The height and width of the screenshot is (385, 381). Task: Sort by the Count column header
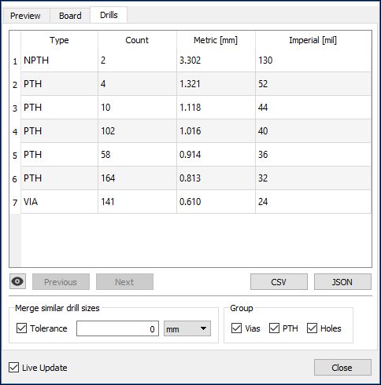137,40
